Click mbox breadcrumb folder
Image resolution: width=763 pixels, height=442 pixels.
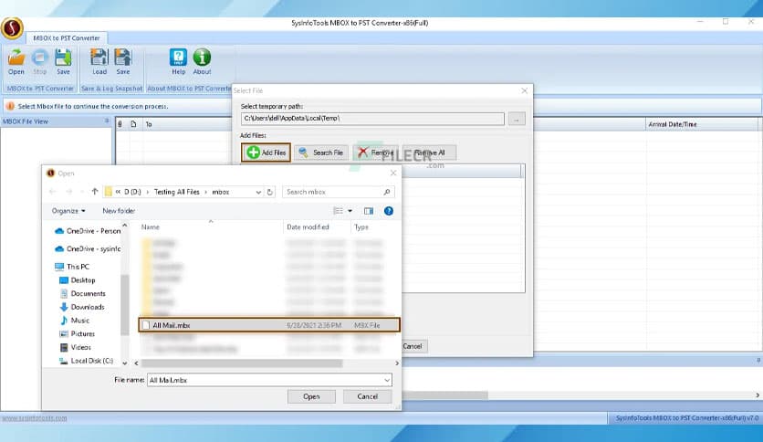[x=221, y=192]
